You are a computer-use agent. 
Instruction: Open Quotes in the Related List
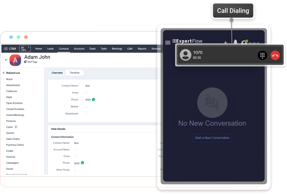click(x=10, y=133)
